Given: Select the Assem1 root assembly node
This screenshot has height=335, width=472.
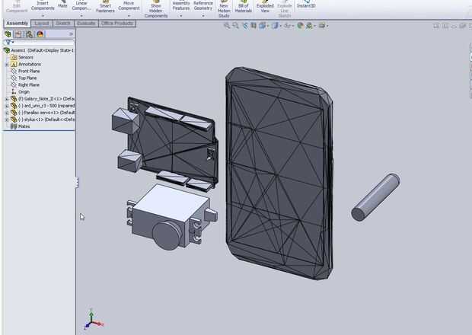Looking at the screenshot, I should coord(39,50).
